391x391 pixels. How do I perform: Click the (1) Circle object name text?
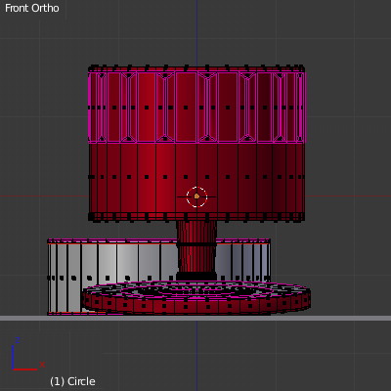click(72, 381)
